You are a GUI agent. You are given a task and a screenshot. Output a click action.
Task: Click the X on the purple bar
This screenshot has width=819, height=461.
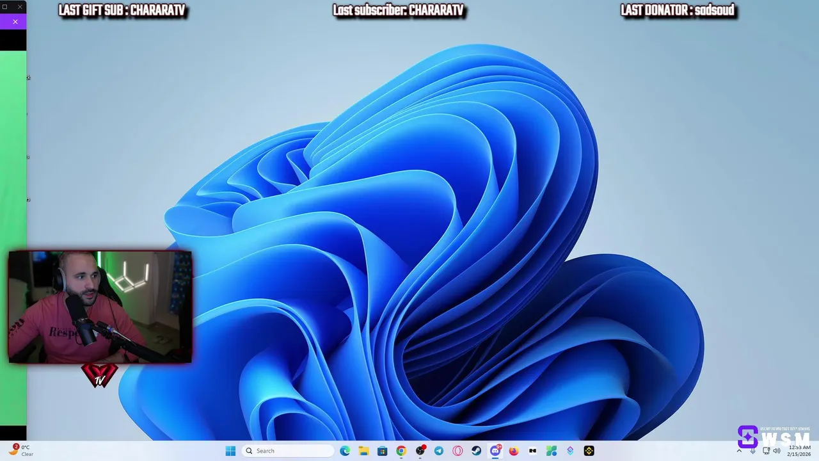[15, 22]
